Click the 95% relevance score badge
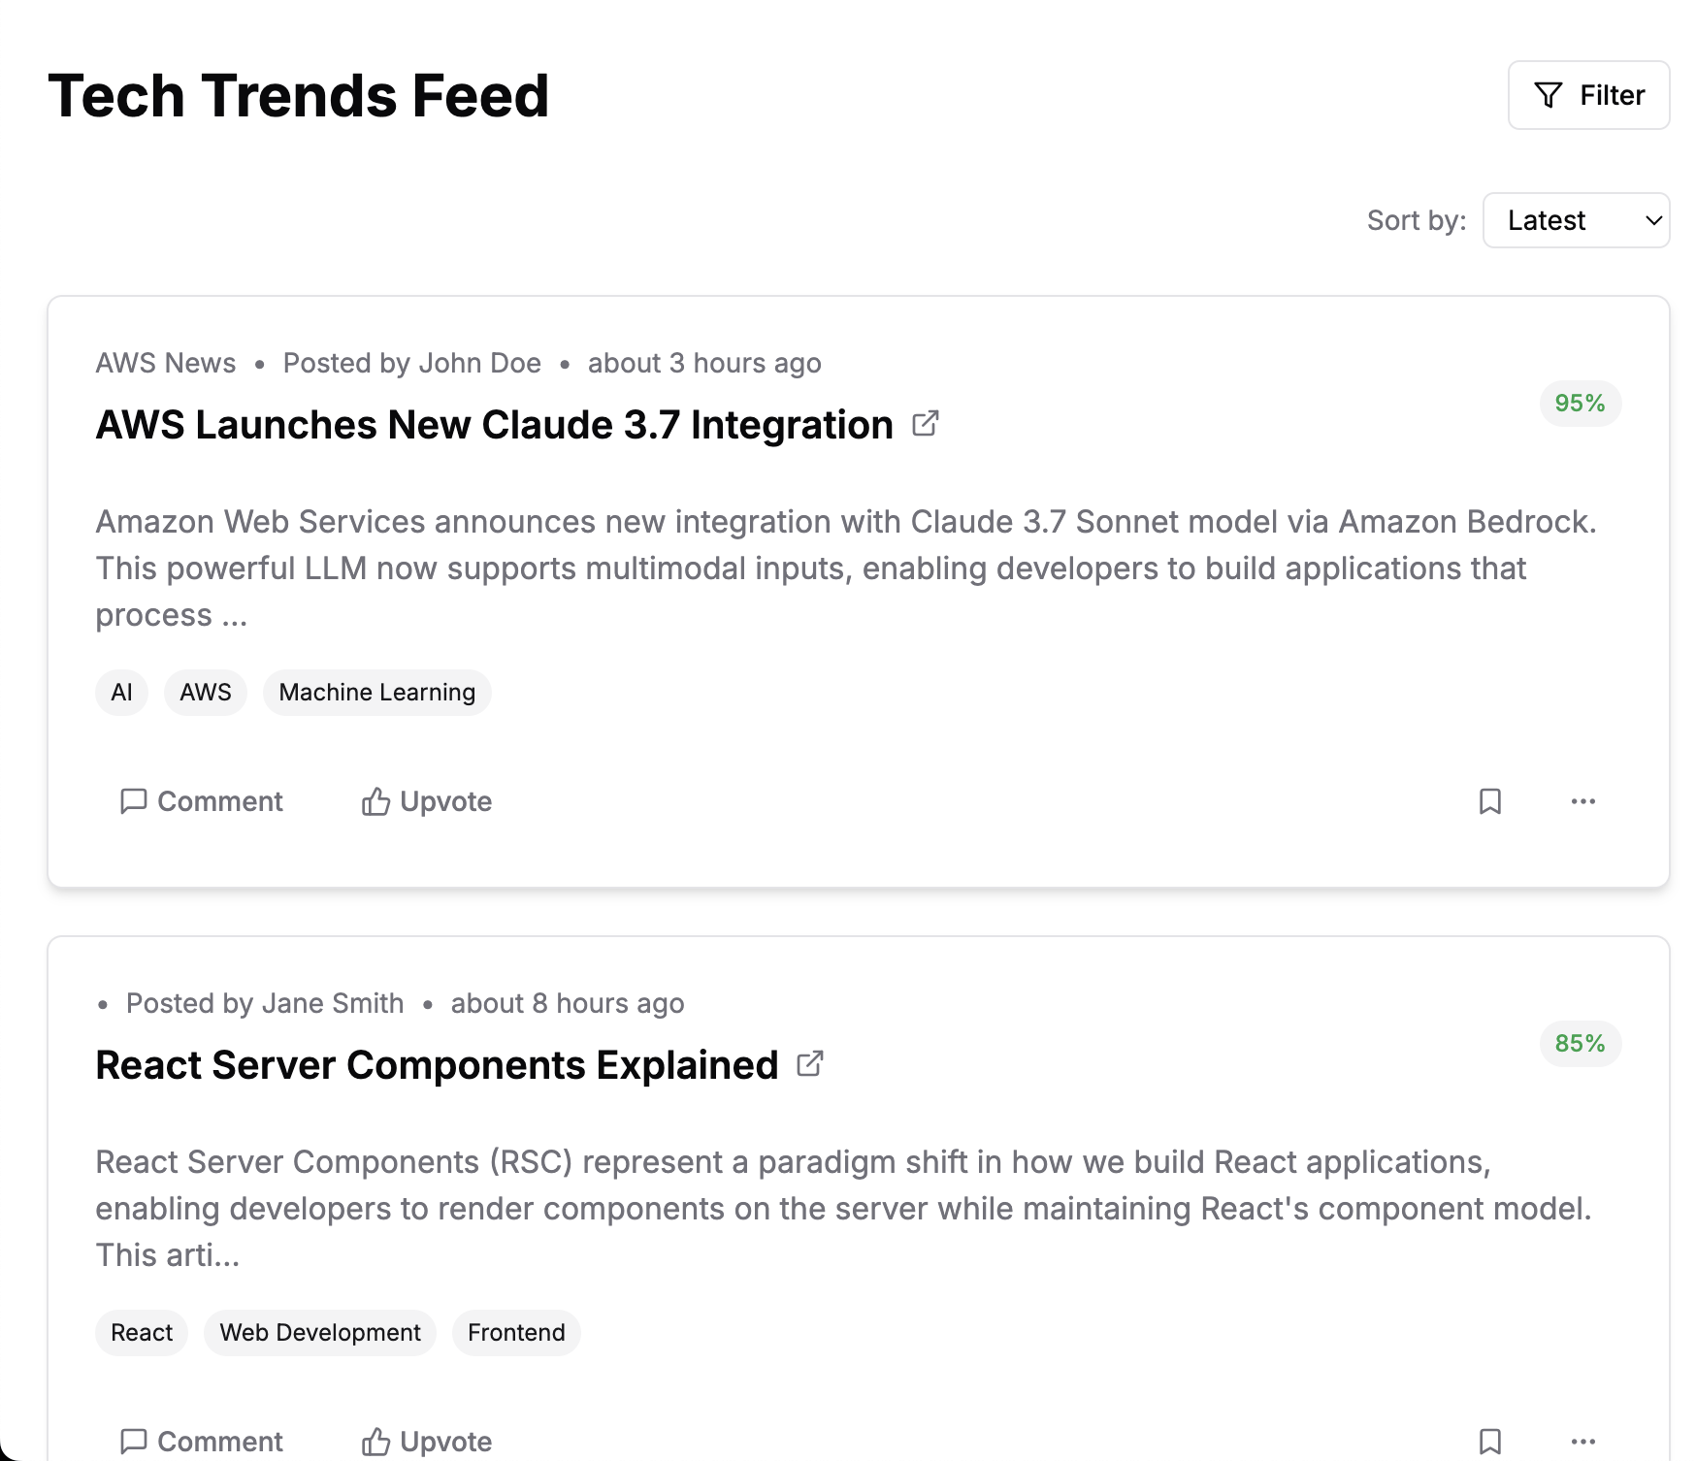The image size is (1696, 1461). pos(1580,404)
